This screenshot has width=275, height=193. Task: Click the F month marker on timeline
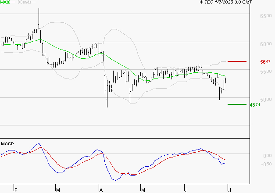[15, 190]
